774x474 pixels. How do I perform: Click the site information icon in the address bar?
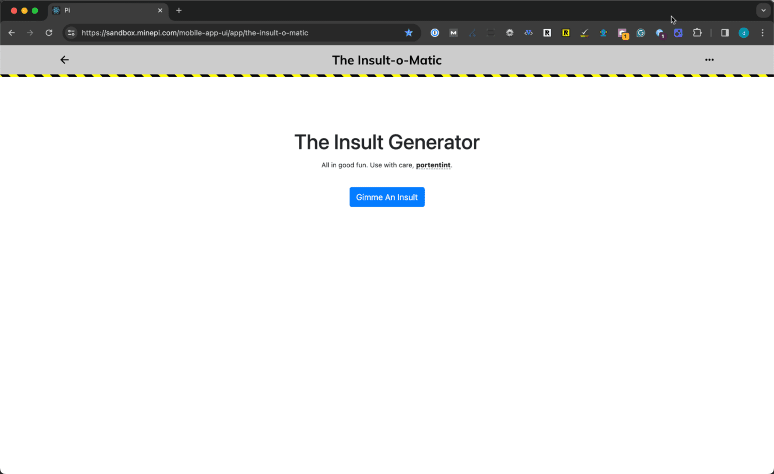tap(71, 33)
